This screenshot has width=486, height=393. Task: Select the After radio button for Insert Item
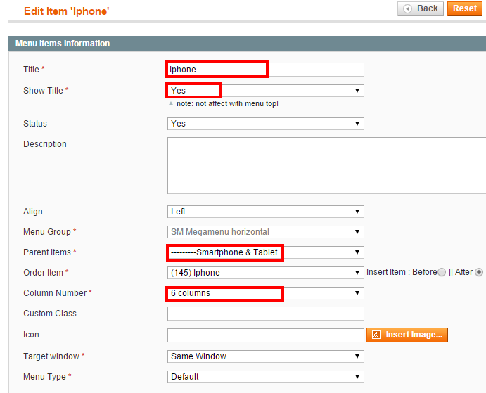click(x=479, y=273)
